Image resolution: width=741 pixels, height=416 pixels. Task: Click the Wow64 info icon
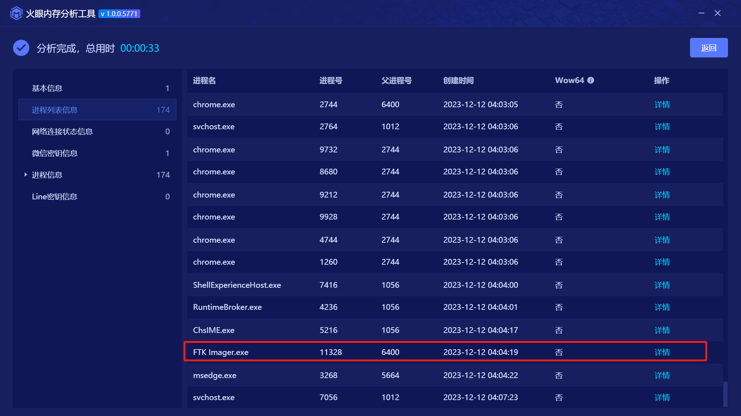[591, 81]
